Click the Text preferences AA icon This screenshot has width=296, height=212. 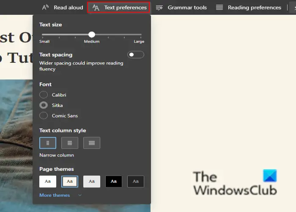(x=96, y=8)
